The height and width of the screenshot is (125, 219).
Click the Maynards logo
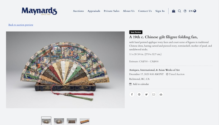39,11
